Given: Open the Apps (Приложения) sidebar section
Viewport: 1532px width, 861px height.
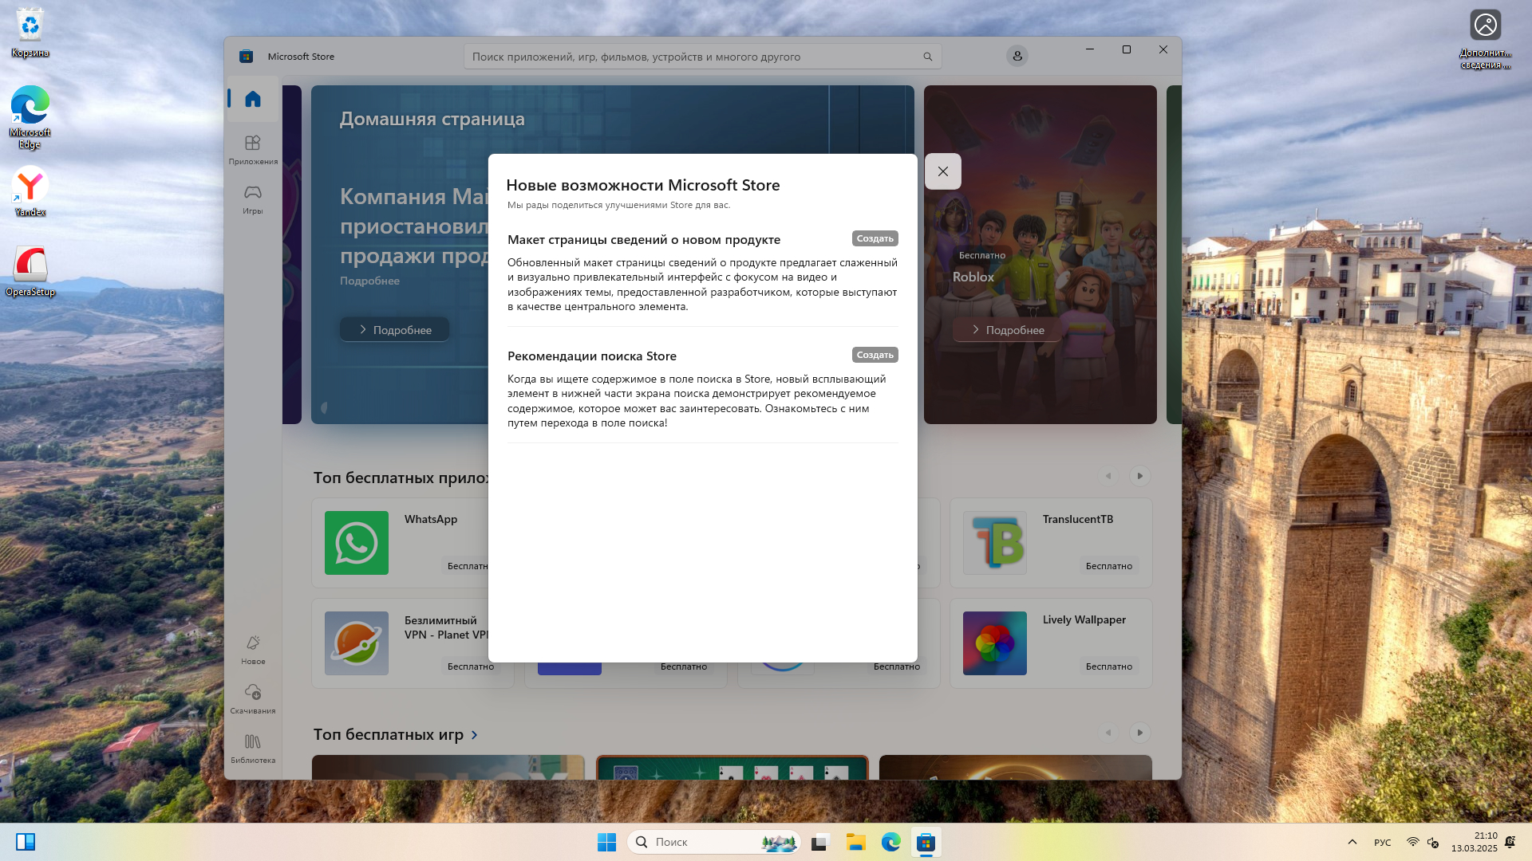Looking at the screenshot, I should pyautogui.click(x=252, y=149).
